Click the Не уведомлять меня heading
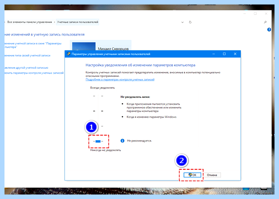The height and width of the screenshot is (199, 279). pyautogui.click(x=135, y=97)
